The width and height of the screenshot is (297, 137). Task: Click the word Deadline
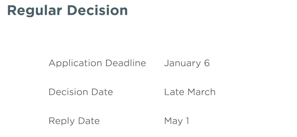click(x=125, y=63)
